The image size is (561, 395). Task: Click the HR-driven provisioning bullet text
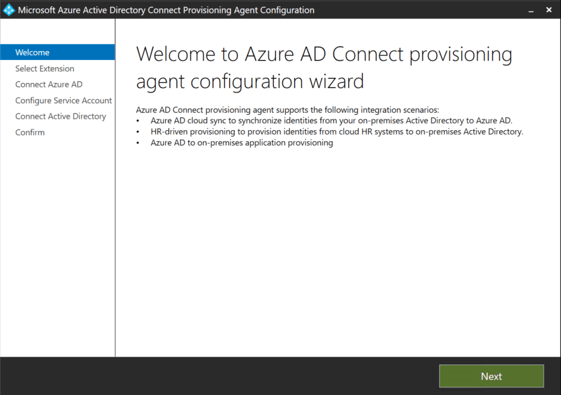coord(336,131)
